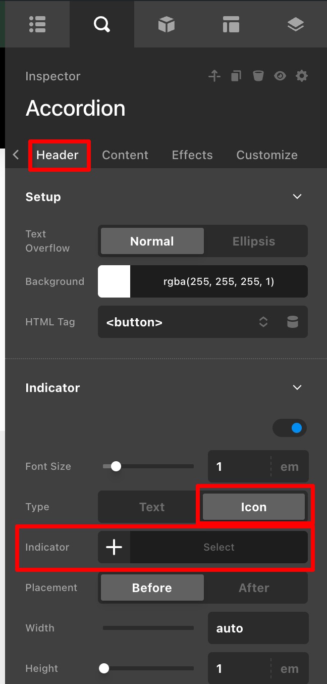Open the stacked layers icon
This screenshot has height=684, width=327.
tap(295, 24)
